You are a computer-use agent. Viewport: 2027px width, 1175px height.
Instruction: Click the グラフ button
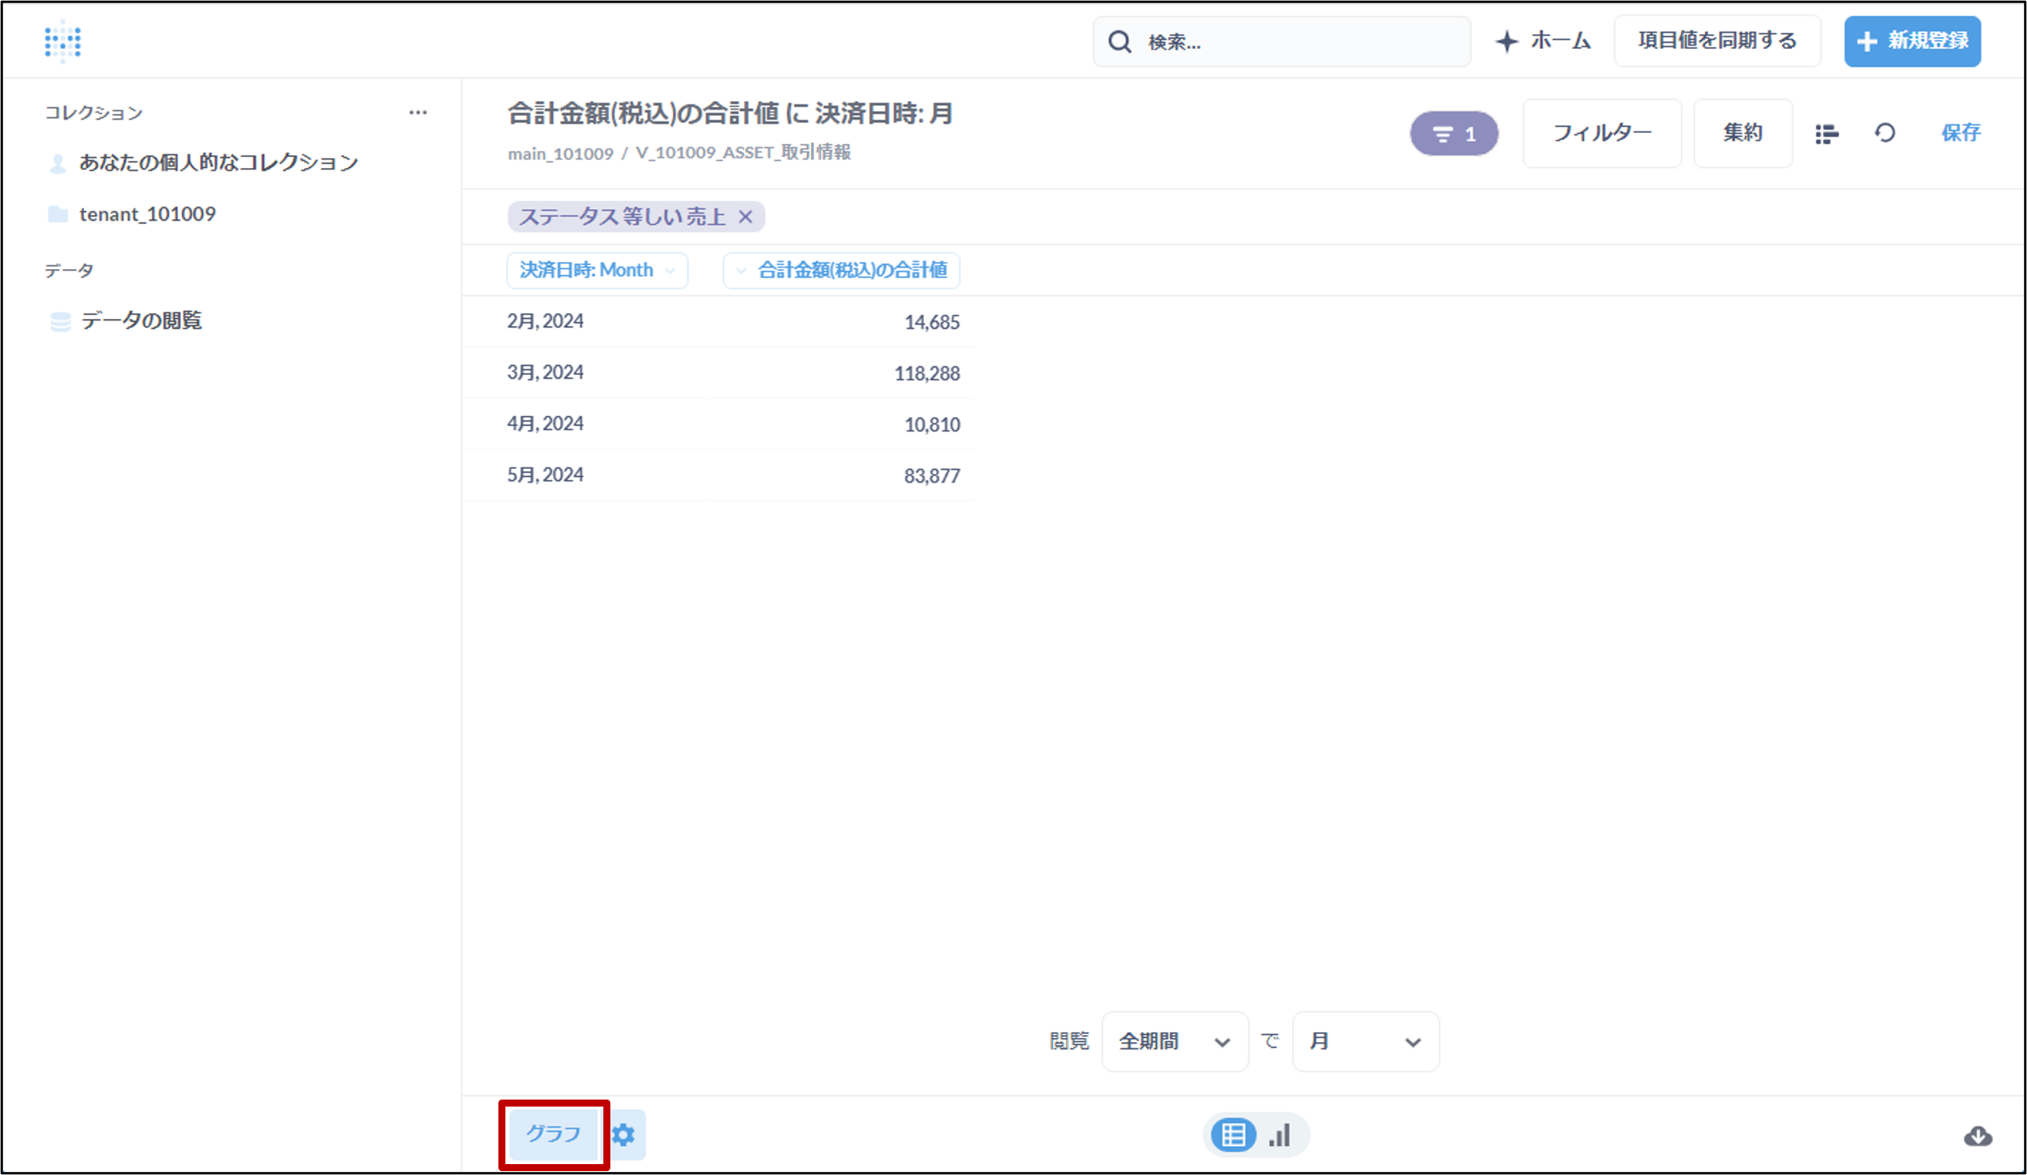pyautogui.click(x=554, y=1134)
